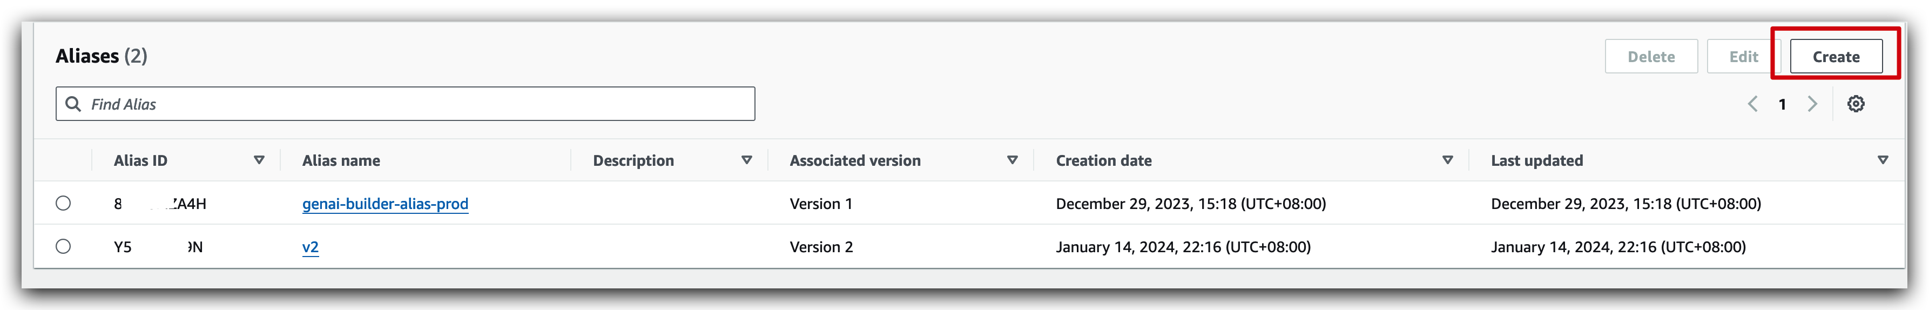
Task: Open the genai-builder-alias-prod link
Action: point(385,204)
